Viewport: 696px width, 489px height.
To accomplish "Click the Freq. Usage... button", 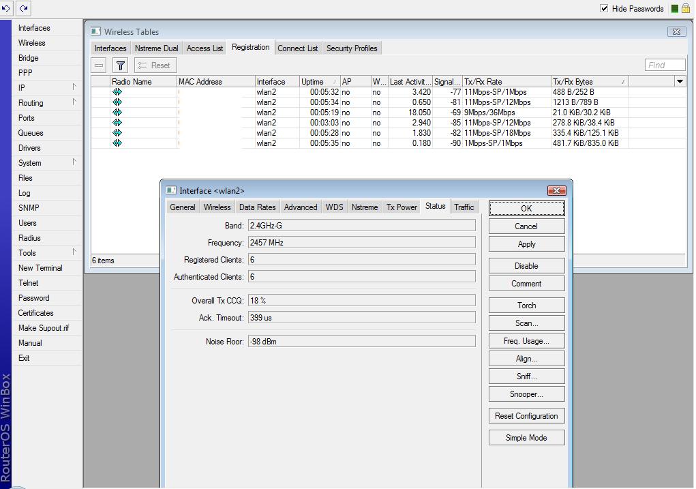I will pyautogui.click(x=526, y=341).
